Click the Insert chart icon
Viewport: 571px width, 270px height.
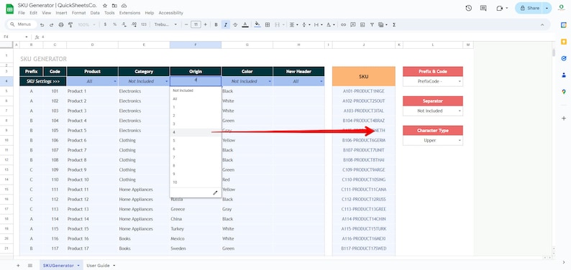click(362, 24)
